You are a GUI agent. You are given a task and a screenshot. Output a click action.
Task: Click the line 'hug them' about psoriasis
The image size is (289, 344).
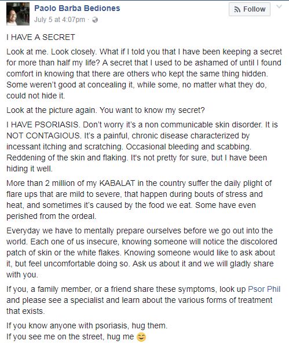(87, 325)
